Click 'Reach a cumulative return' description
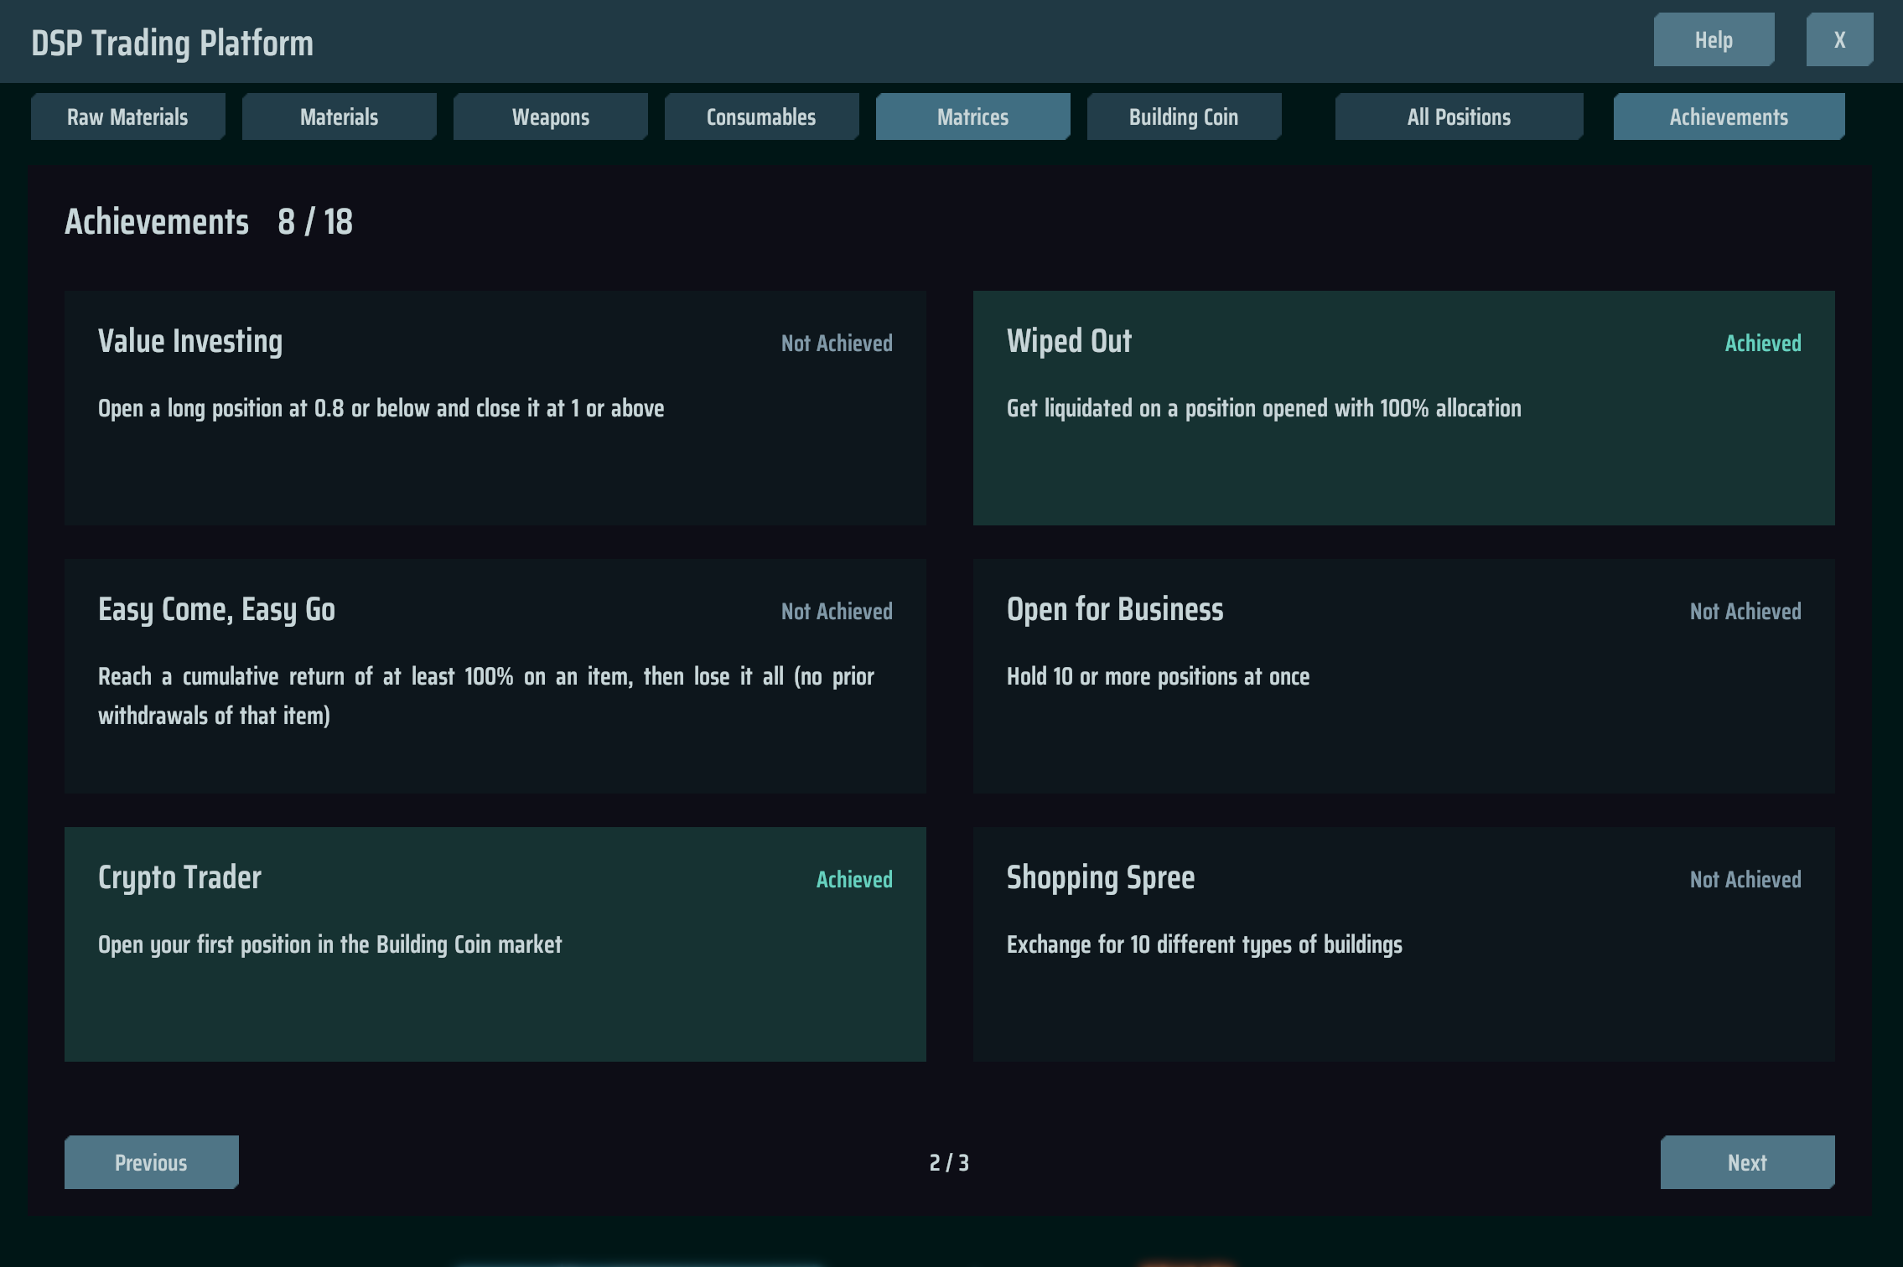The height and width of the screenshot is (1267, 1903). [486, 696]
